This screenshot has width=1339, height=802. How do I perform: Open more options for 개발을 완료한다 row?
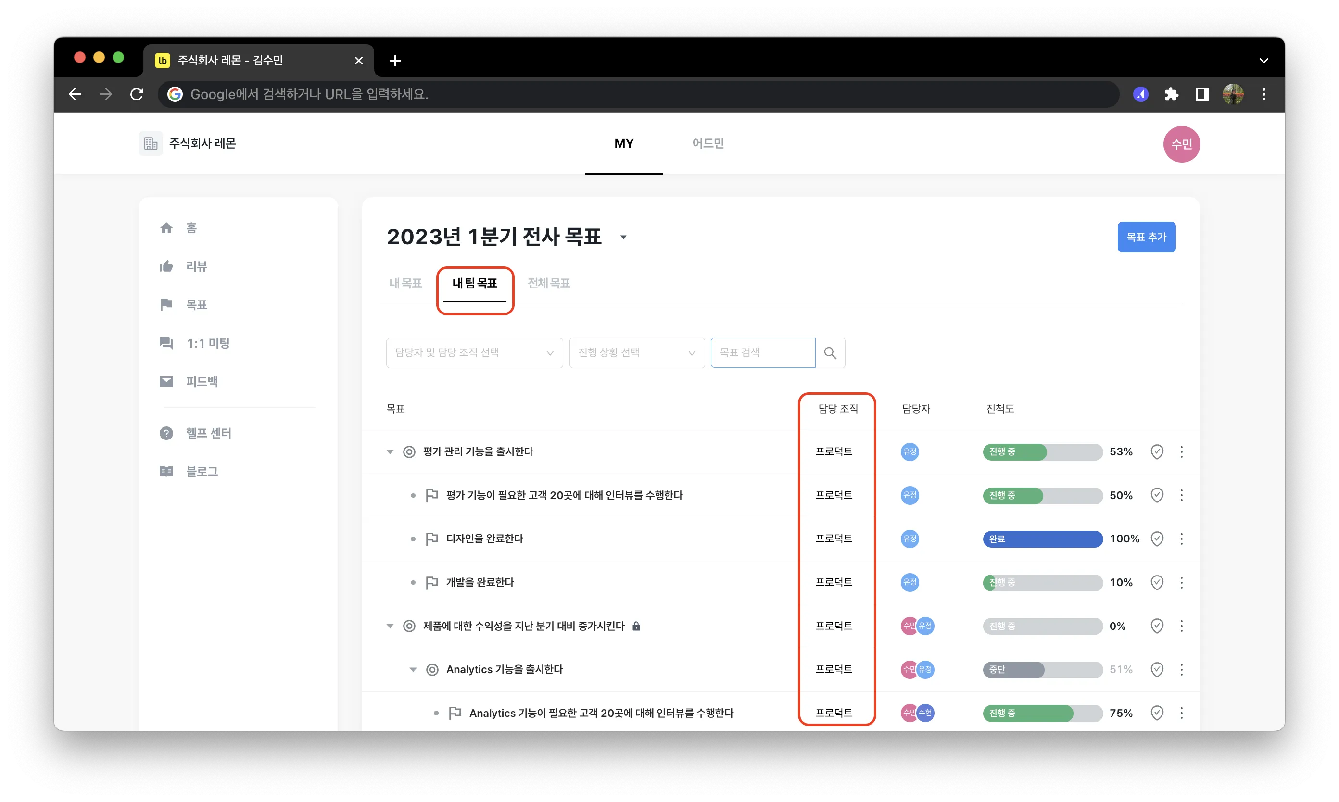click(1182, 583)
